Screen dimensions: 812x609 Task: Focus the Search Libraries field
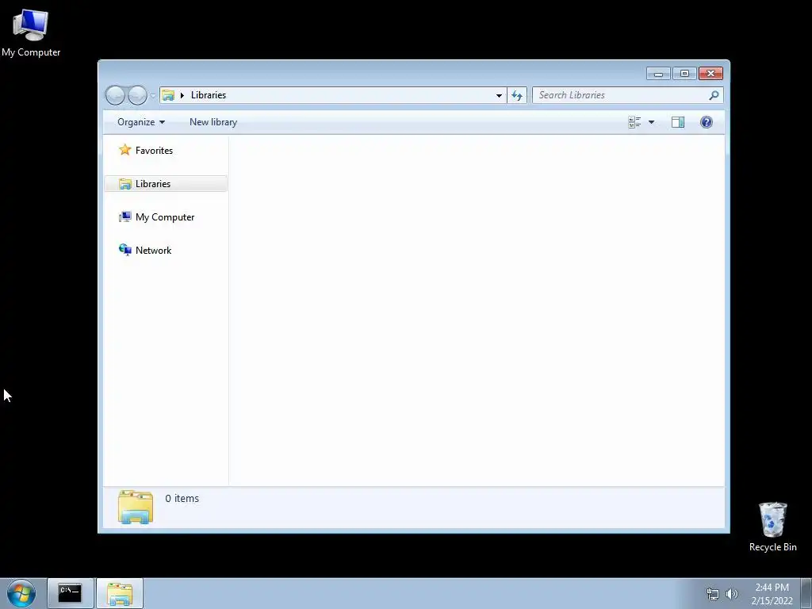628,95
